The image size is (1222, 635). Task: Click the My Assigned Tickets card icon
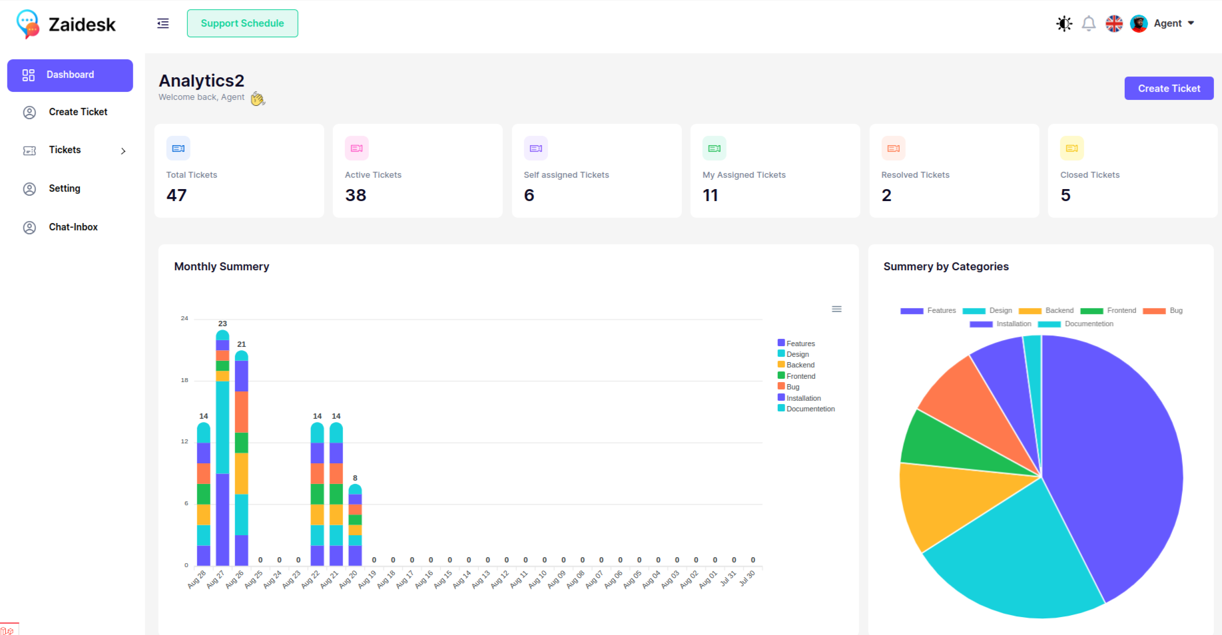(715, 148)
